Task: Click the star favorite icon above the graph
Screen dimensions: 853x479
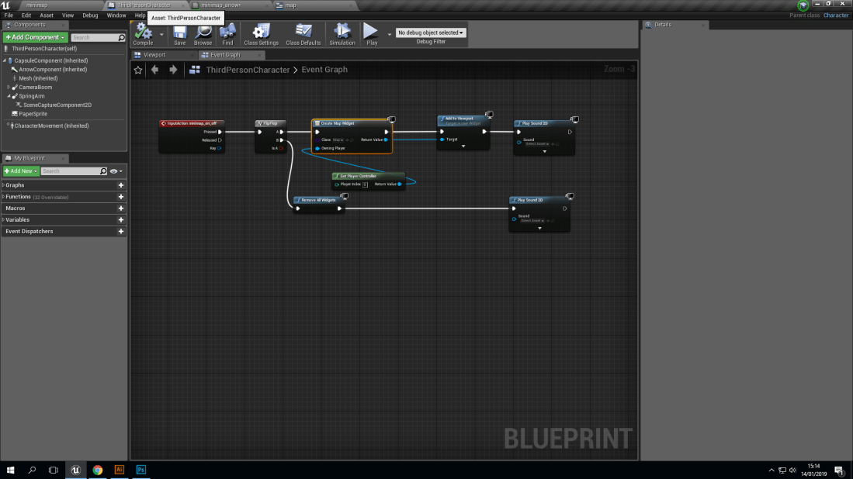Action: tap(138, 70)
